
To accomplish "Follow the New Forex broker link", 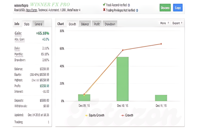I will 31,10.
